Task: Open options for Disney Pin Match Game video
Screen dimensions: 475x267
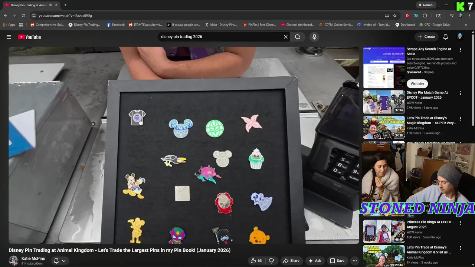Action: click(461, 93)
